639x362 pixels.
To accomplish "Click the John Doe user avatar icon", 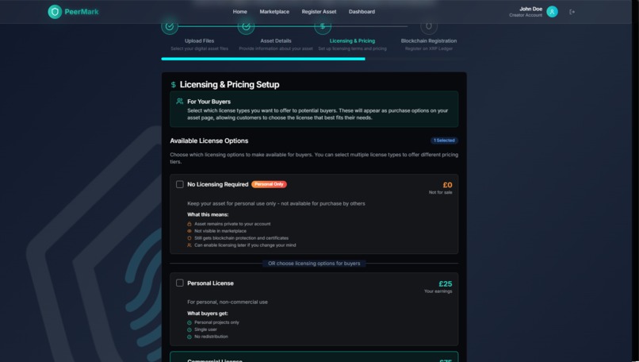I will 552,12.
